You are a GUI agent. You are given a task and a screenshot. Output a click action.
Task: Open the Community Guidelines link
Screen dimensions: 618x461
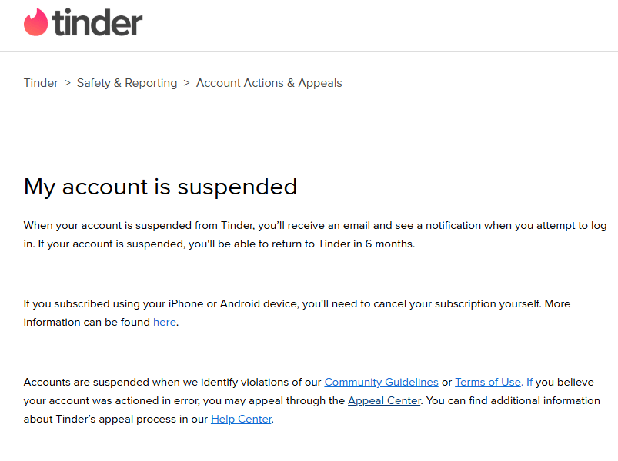coord(381,382)
